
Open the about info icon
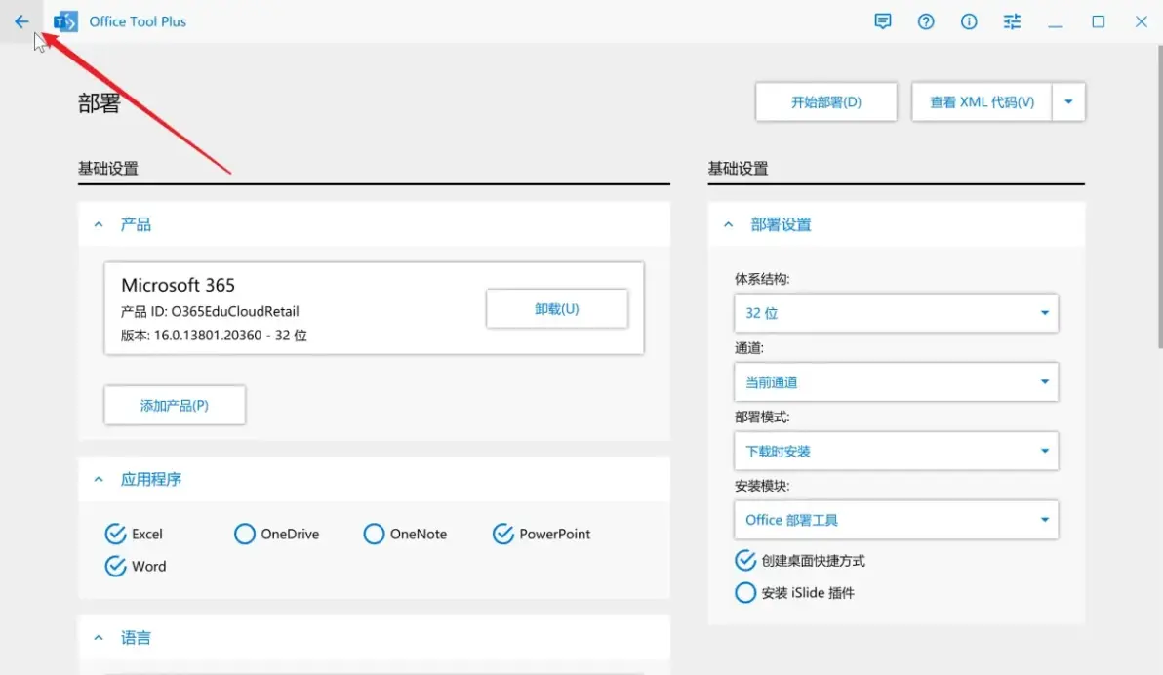[969, 21]
